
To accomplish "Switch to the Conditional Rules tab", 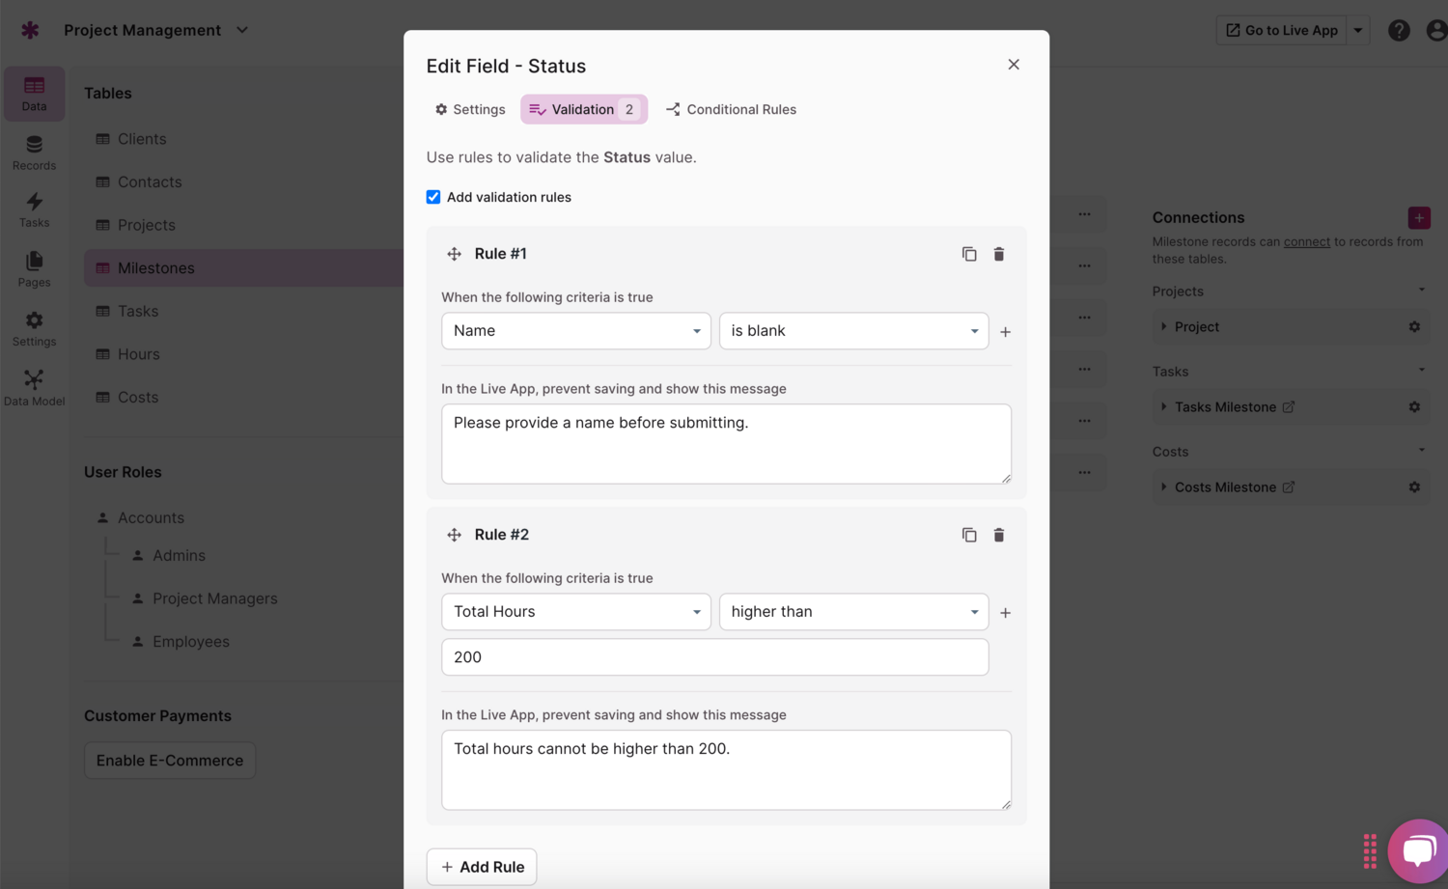I will pyautogui.click(x=731, y=109).
